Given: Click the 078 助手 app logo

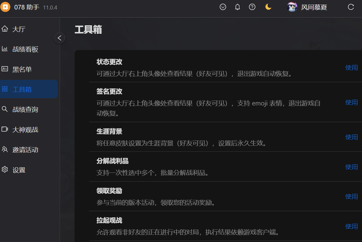Looking at the screenshot, I should [x=5, y=7].
